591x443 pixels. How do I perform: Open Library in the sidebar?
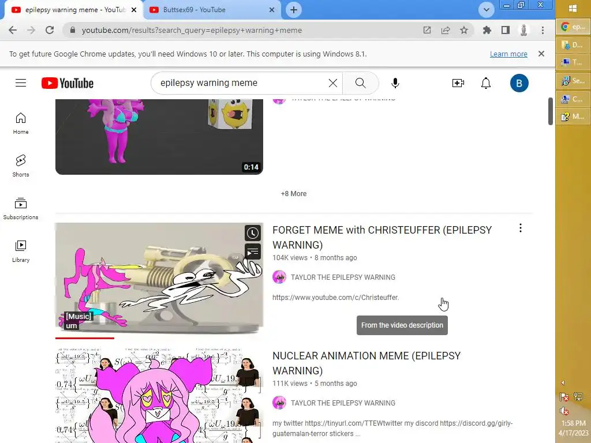tap(21, 251)
